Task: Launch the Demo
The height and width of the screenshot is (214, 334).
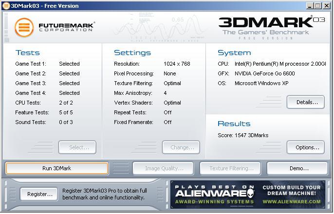Action: 297,169
